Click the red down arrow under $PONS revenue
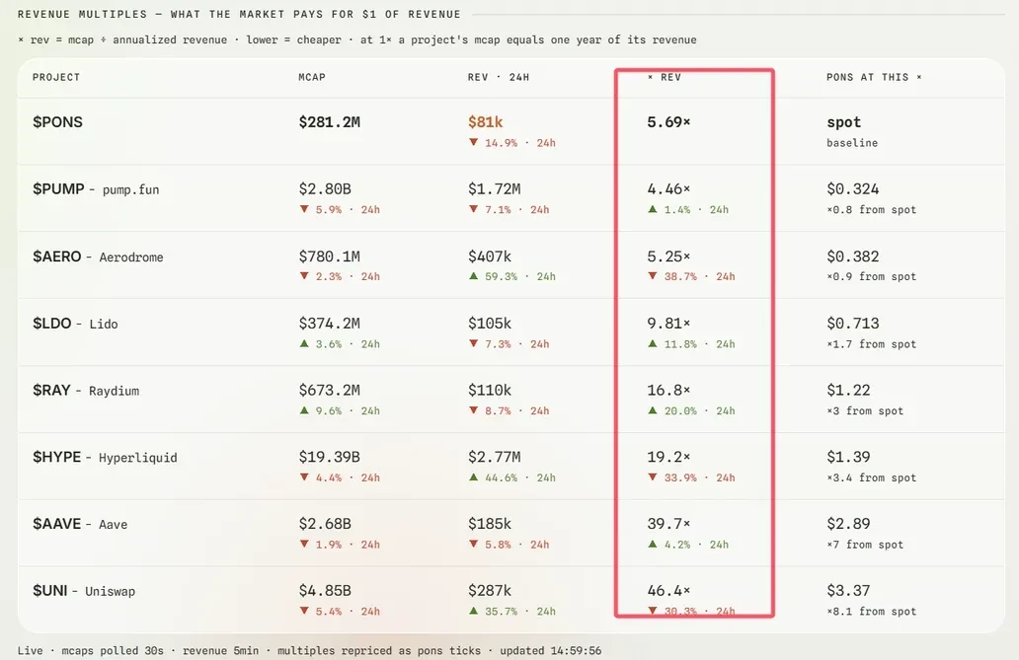 click(x=473, y=142)
